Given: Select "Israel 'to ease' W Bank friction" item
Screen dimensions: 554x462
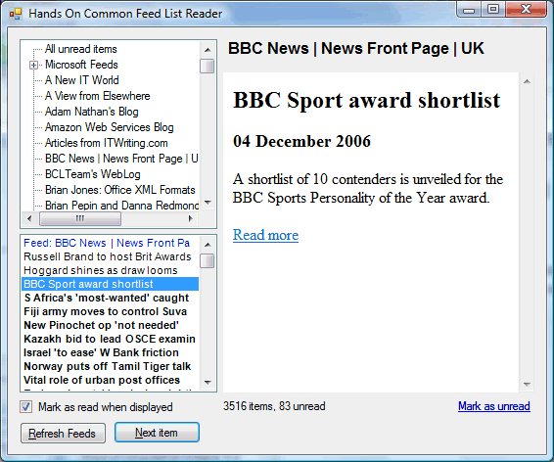Looking at the screenshot, I should point(110,352).
